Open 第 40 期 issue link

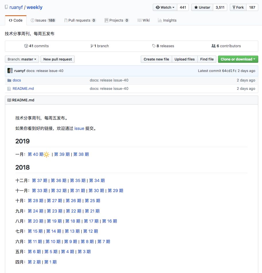click(35, 154)
